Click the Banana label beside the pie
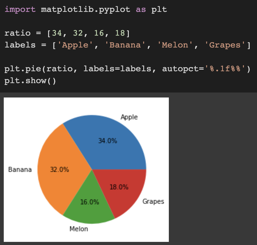The image size is (257, 245). coord(20,170)
